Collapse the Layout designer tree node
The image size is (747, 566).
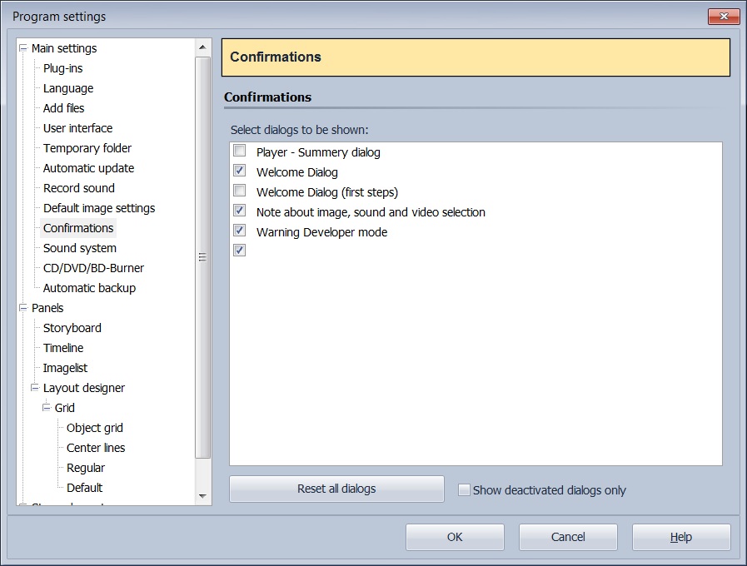35,388
